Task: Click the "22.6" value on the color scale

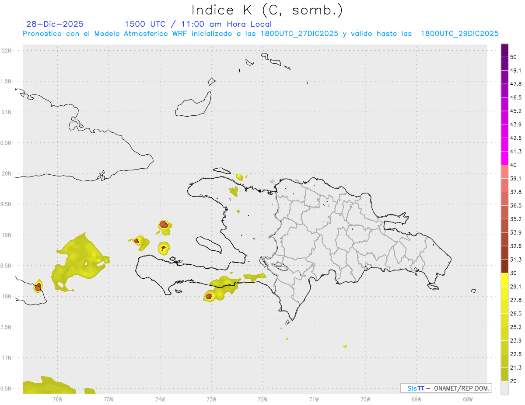Action: coord(516,354)
